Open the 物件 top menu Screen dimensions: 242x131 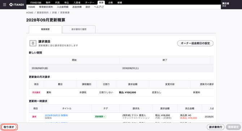[x=48, y=3]
